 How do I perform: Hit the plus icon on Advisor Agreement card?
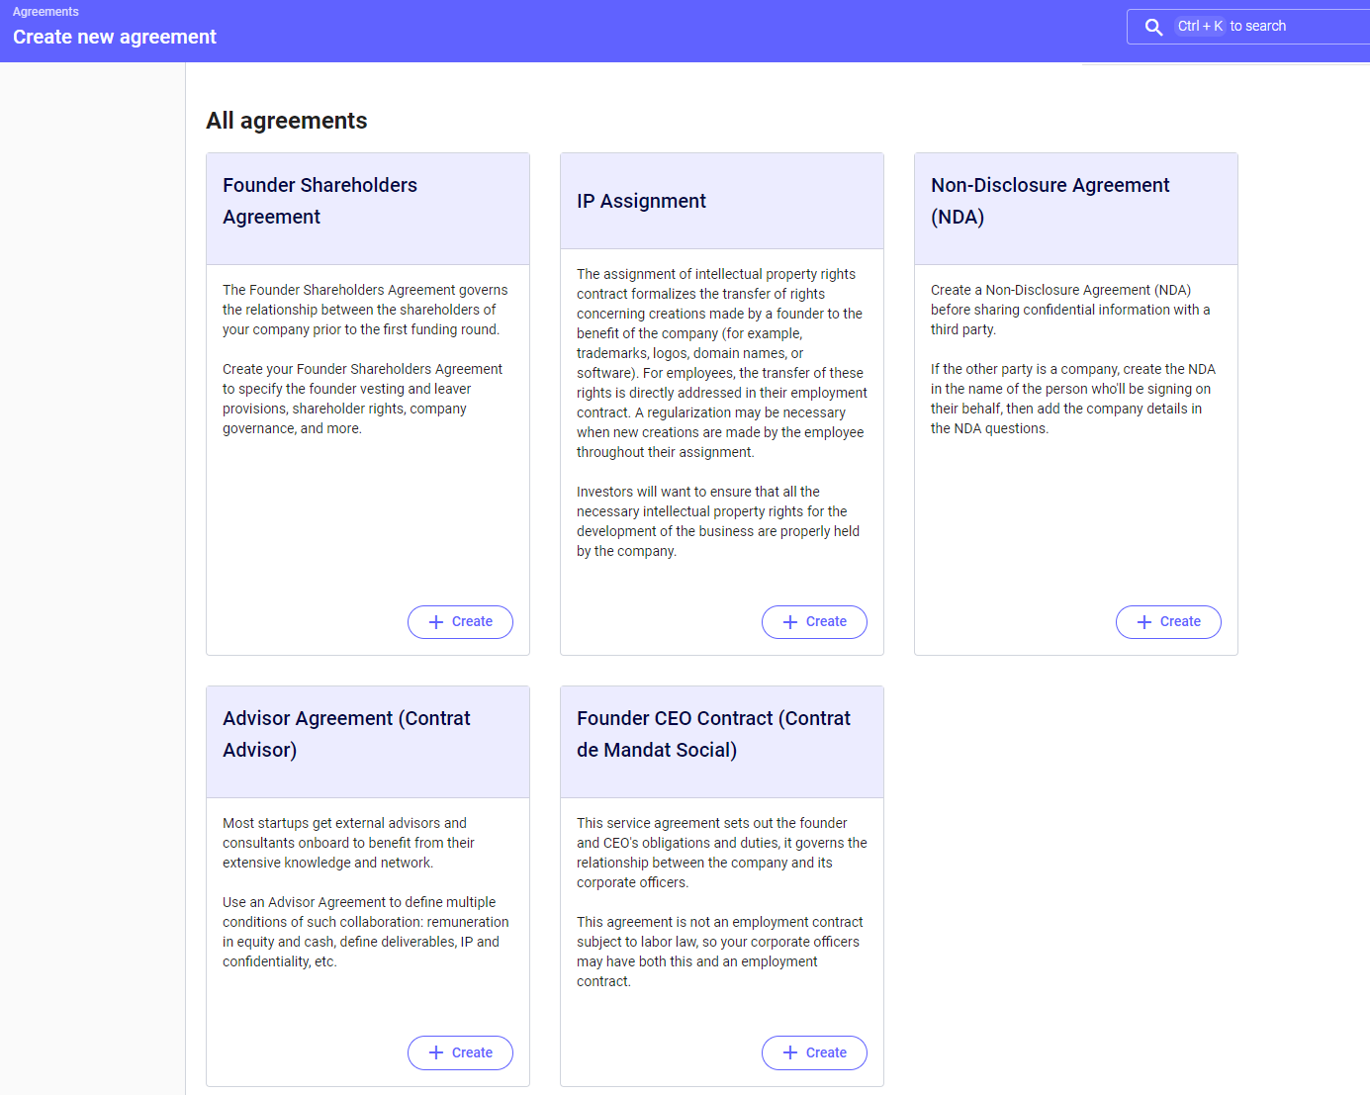(436, 1052)
